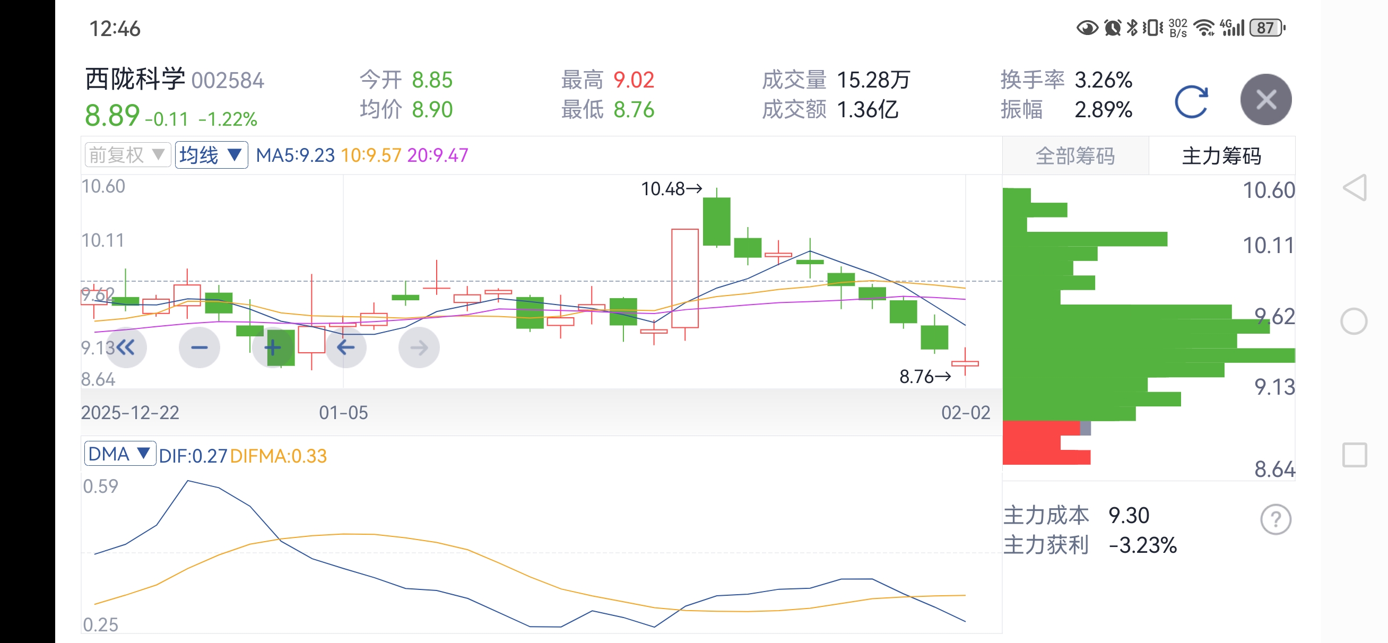Open the 前复权 adjustment dropdown
Viewport: 1388px width, 643px height.
pyautogui.click(x=127, y=155)
